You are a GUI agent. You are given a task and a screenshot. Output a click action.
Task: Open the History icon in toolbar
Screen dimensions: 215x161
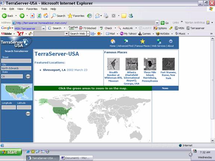tap(89, 16)
